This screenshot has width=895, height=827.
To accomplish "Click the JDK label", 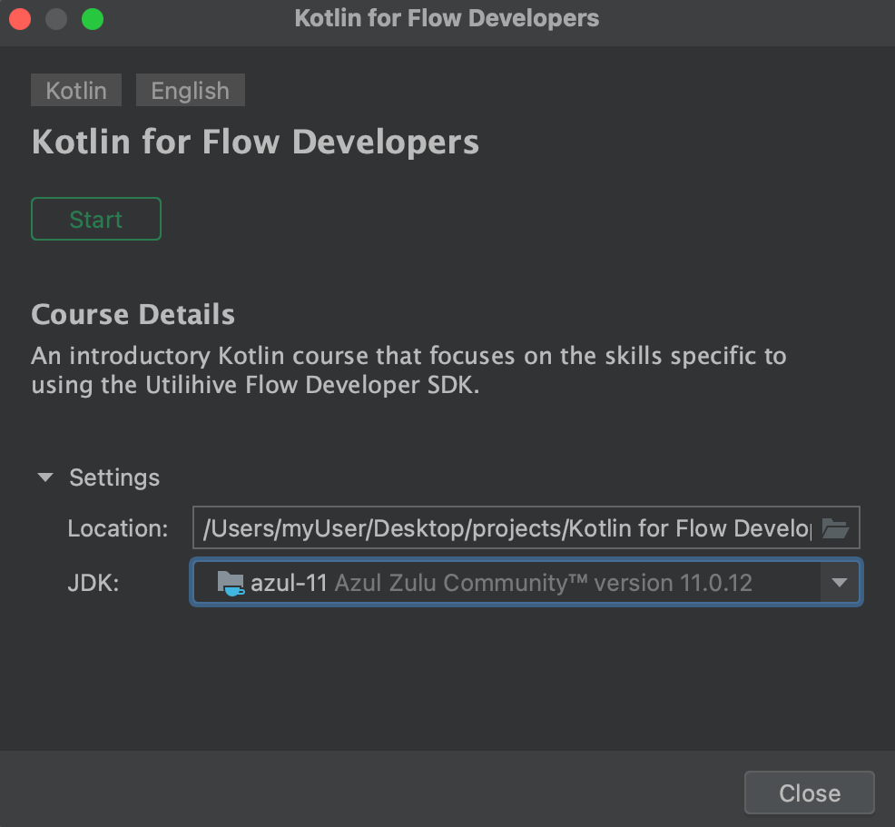I will (93, 582).
